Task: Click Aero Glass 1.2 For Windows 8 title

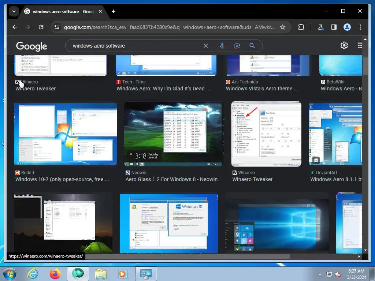Action: click(x=171, y=179)
